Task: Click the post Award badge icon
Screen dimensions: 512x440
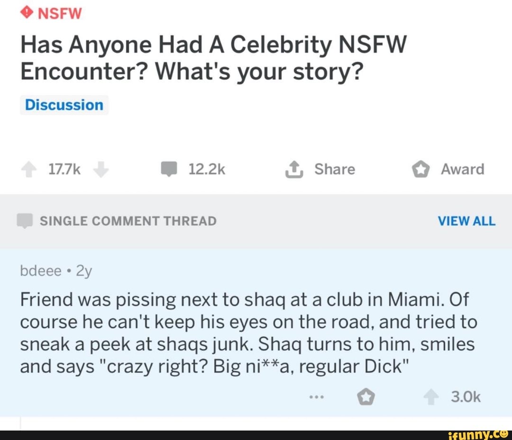Action: coord(420,170)
